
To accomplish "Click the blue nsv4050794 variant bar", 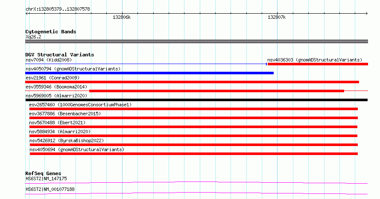I will coord(149,73).
